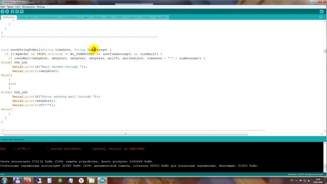Click the network icon in system tray

pos(305,180)
